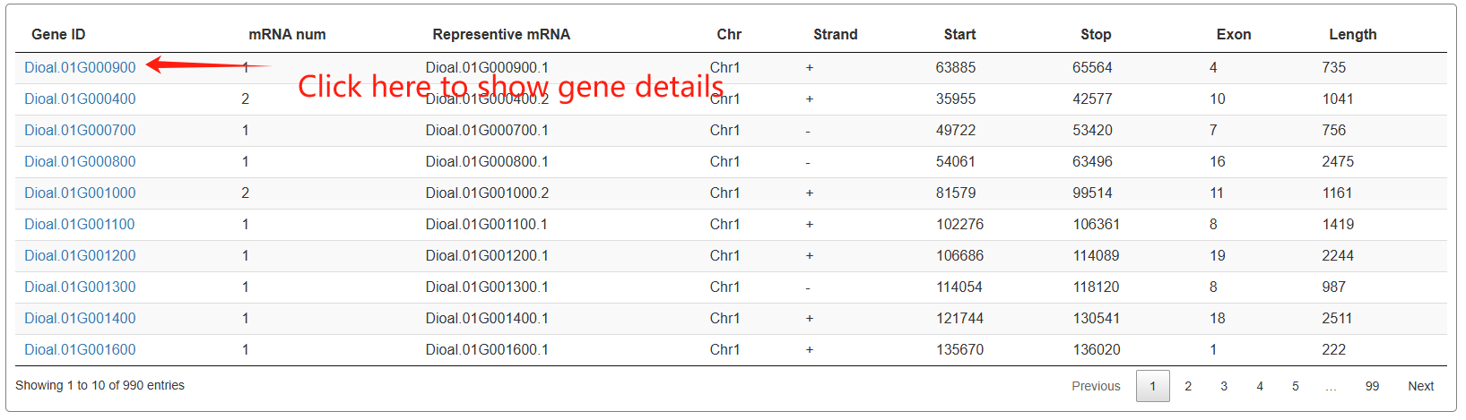Image resolution: width=1466 pixels, height=420 pixels.
Task: Jump to last page 99
Action: (1372, 386)
